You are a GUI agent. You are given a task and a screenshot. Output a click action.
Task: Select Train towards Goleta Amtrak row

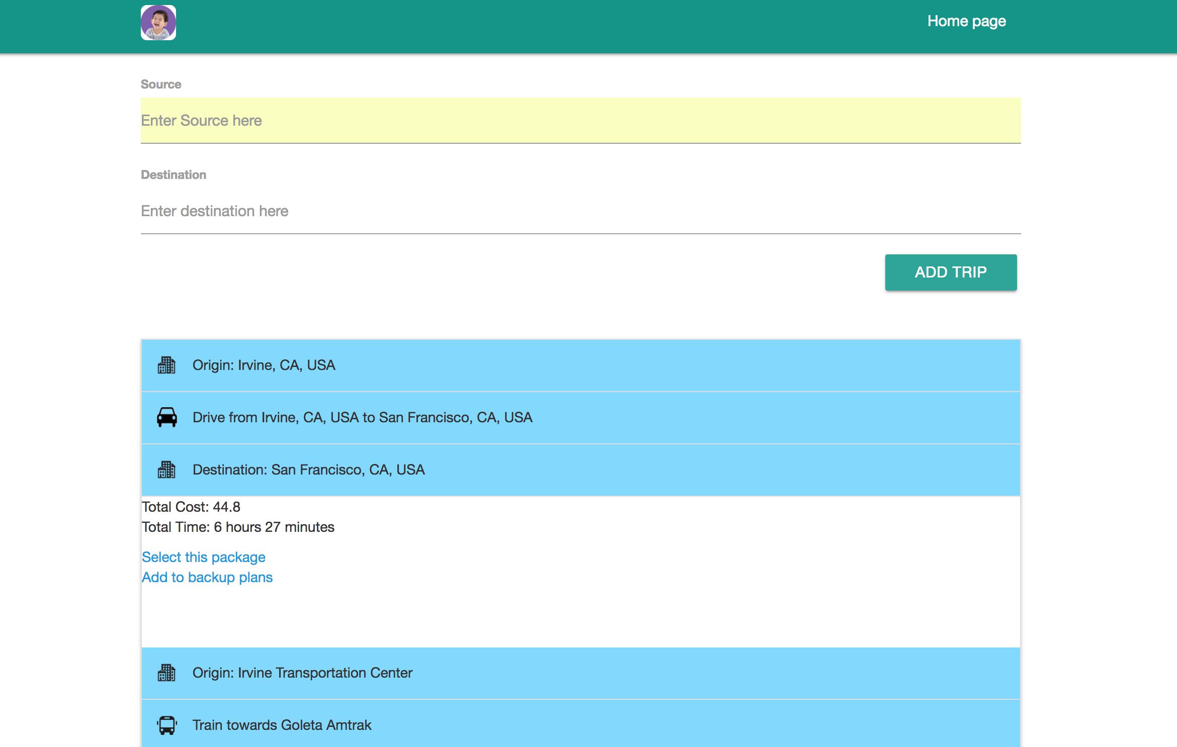coord(580,724)
